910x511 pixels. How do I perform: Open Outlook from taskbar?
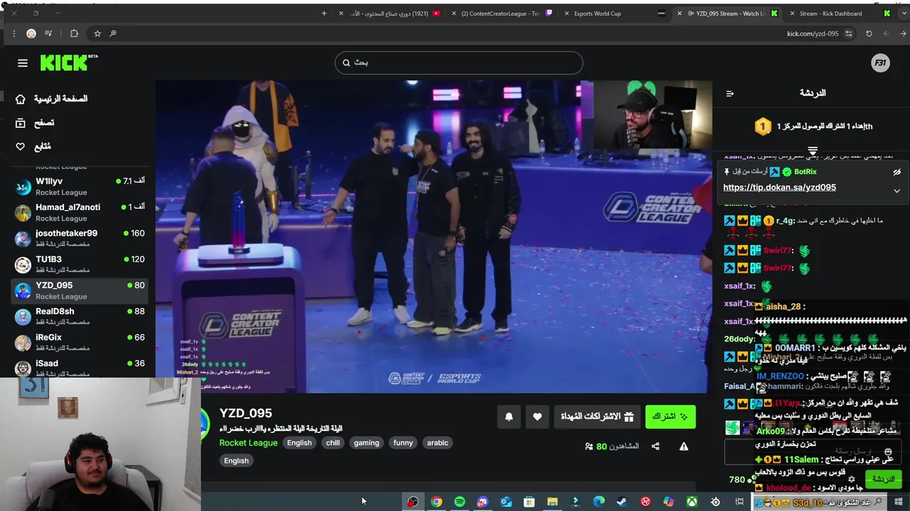[506, 502]
